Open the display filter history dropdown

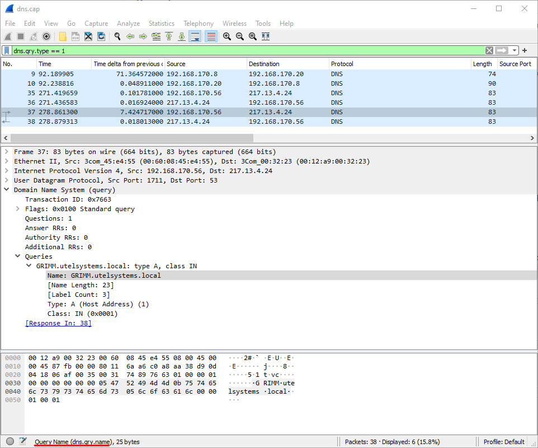click(x=515, y=50)
